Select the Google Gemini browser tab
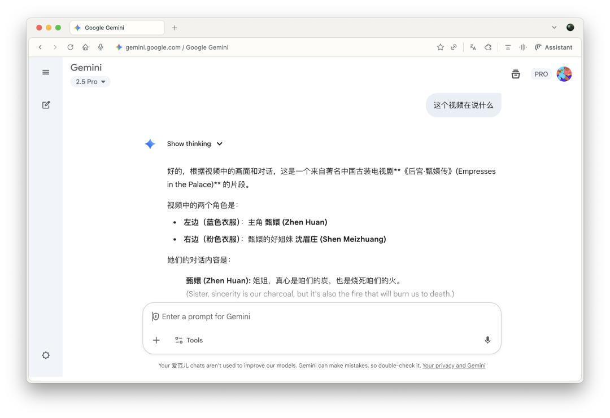 [x=117, y=28]
